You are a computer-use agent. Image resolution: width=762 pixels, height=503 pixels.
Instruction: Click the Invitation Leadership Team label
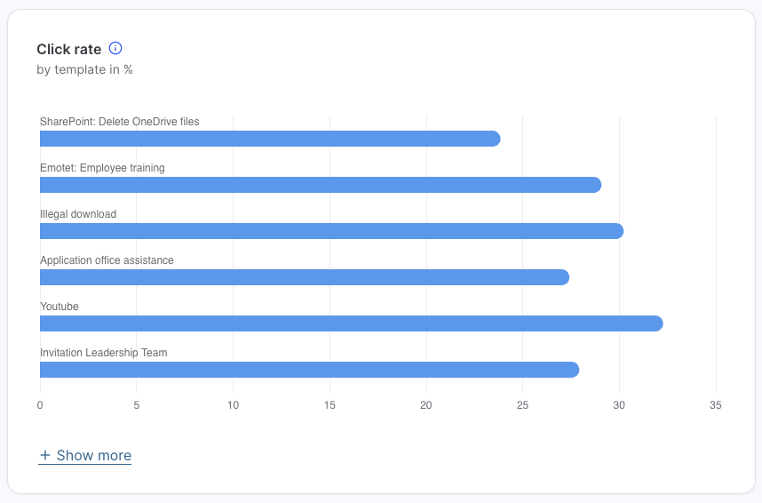click(104, 353)
